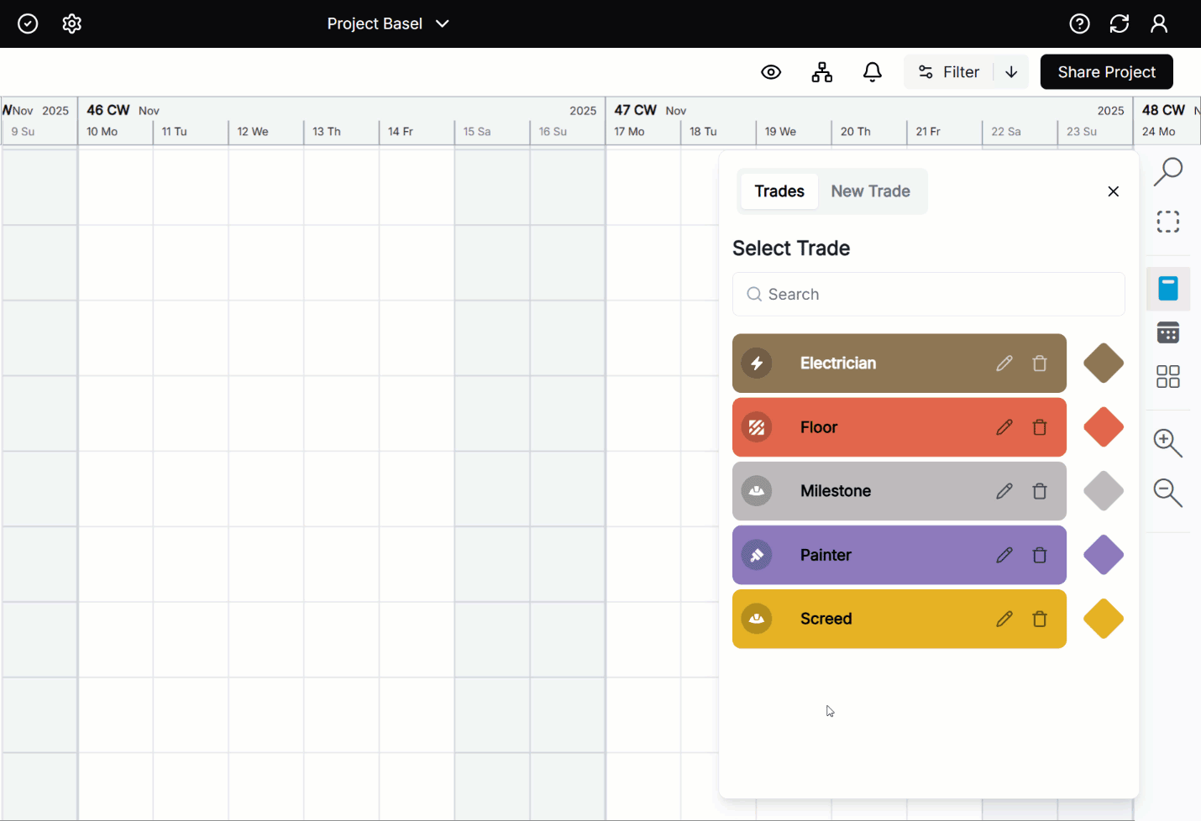Viewport: 1201px width, 821px height.
Task: Click the hierarchy view icon in toolbar
Action: coord(822,72)
